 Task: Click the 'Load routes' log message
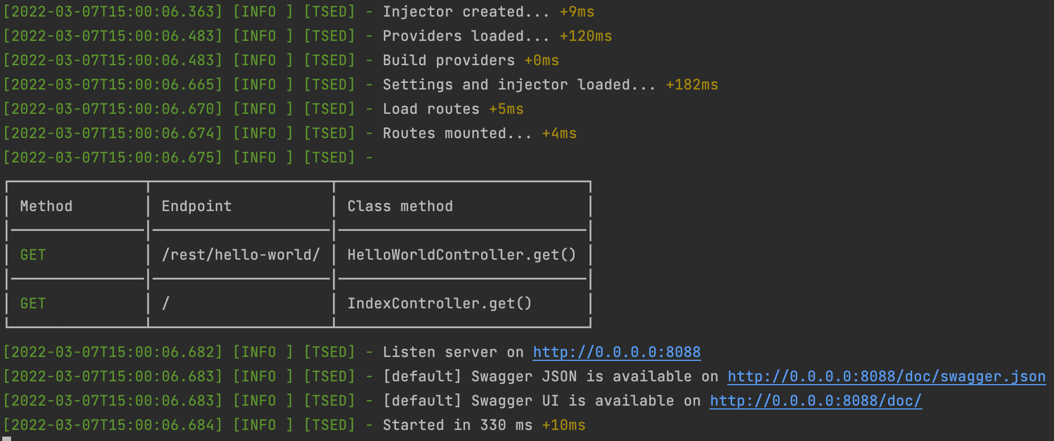[x=431, y=109]
